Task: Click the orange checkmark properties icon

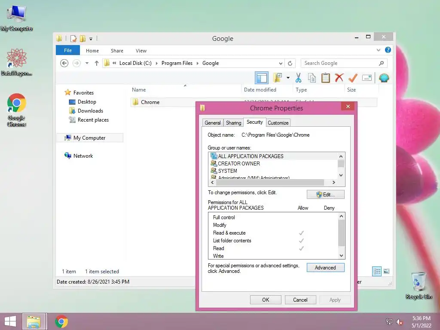Action: [353, 78]
